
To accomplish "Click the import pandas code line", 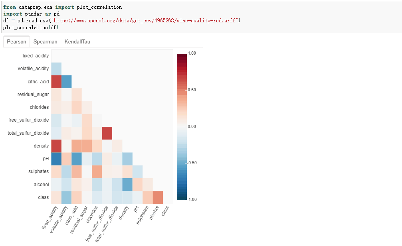I will point(31,14).
